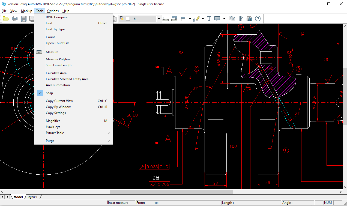The height and width of the screenshot is (206, 347).
Task: Expand dropdown arrow next to dimension tool
Action: [x=190, y=19]
